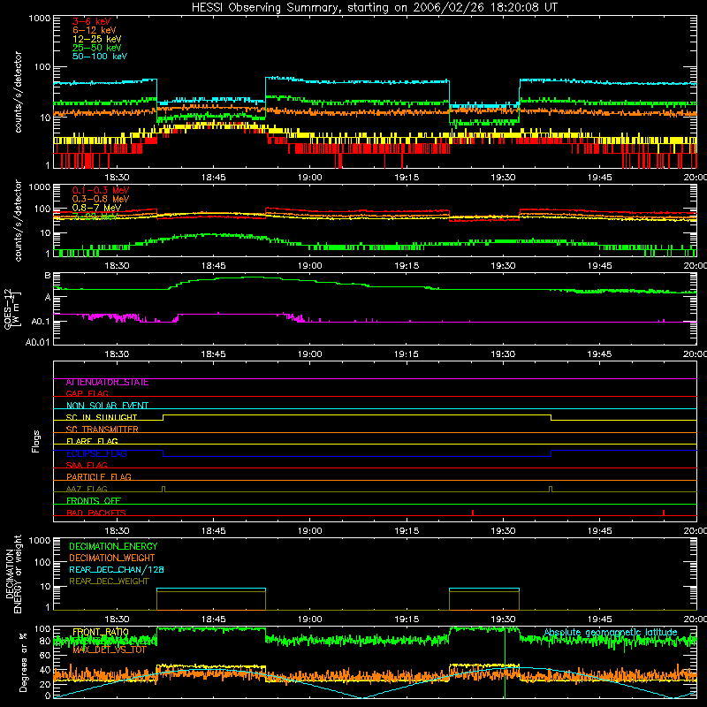Select the yellow 12-25 keV legend label
The height and width of the screenshot is (707, 707).
point(97,39)
